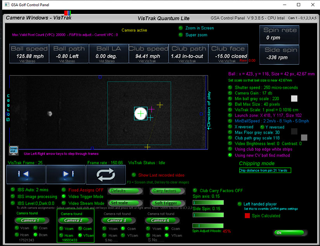Confirm with the green Ok button
The height and width of the screenshot is (246, 320).
point(289,232)
